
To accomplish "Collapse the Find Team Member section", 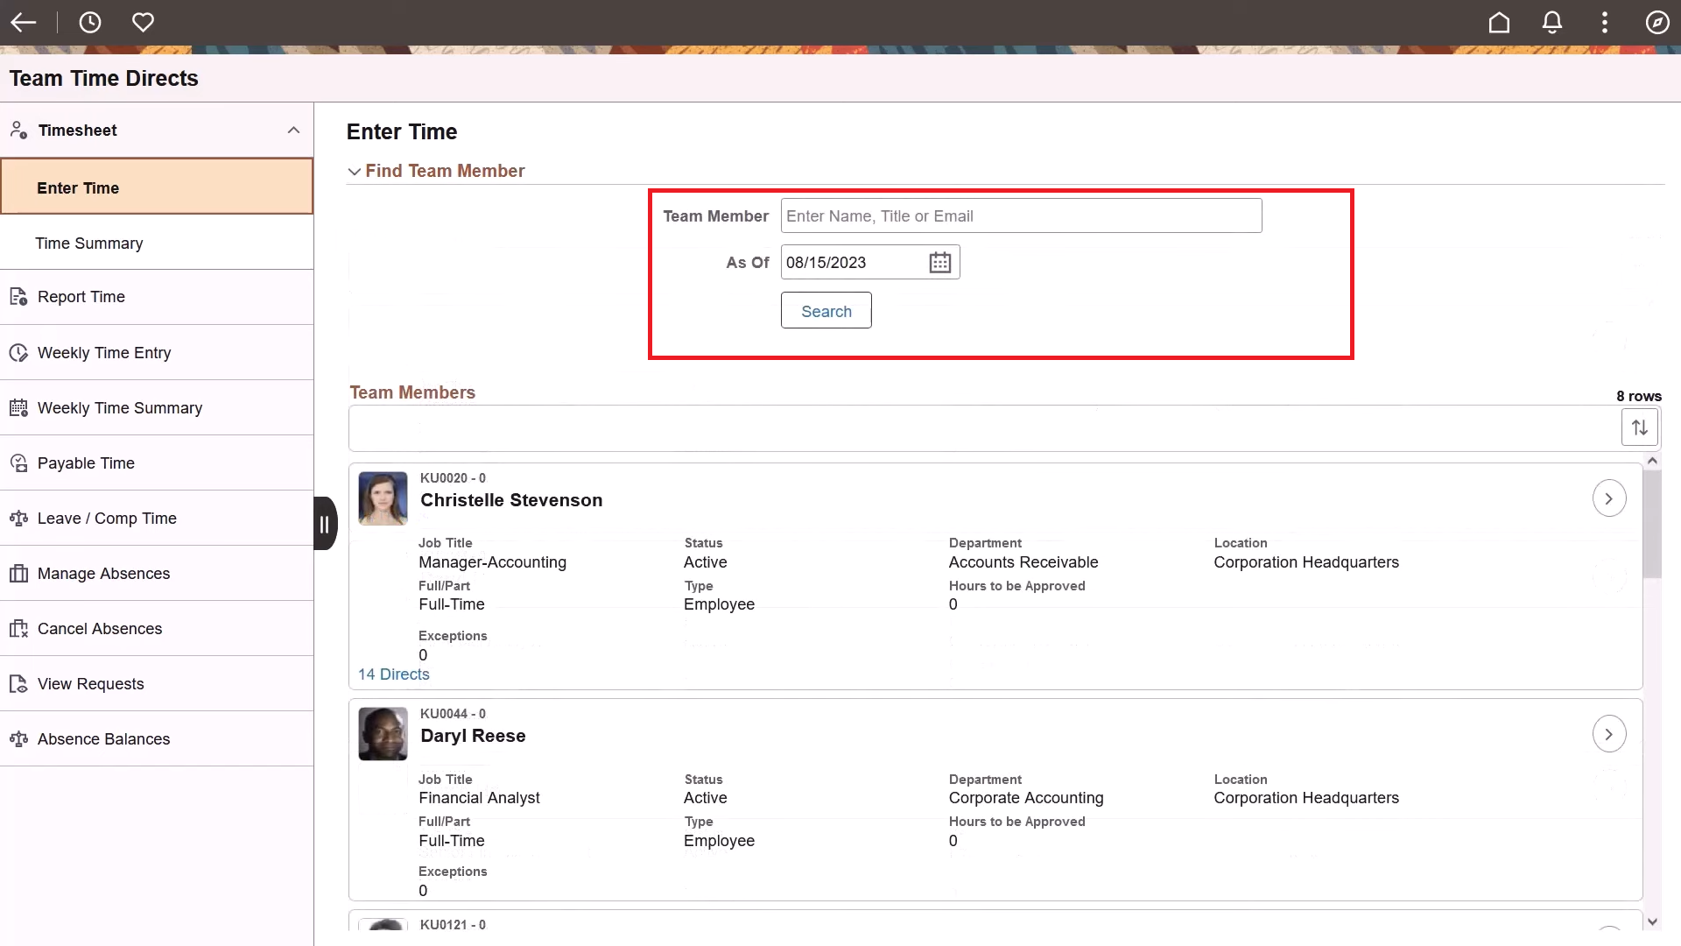I will [x=354, y=171].
